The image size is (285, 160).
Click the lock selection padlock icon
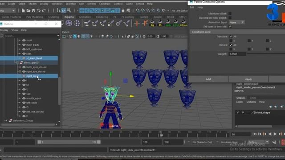tap(123, 11)
